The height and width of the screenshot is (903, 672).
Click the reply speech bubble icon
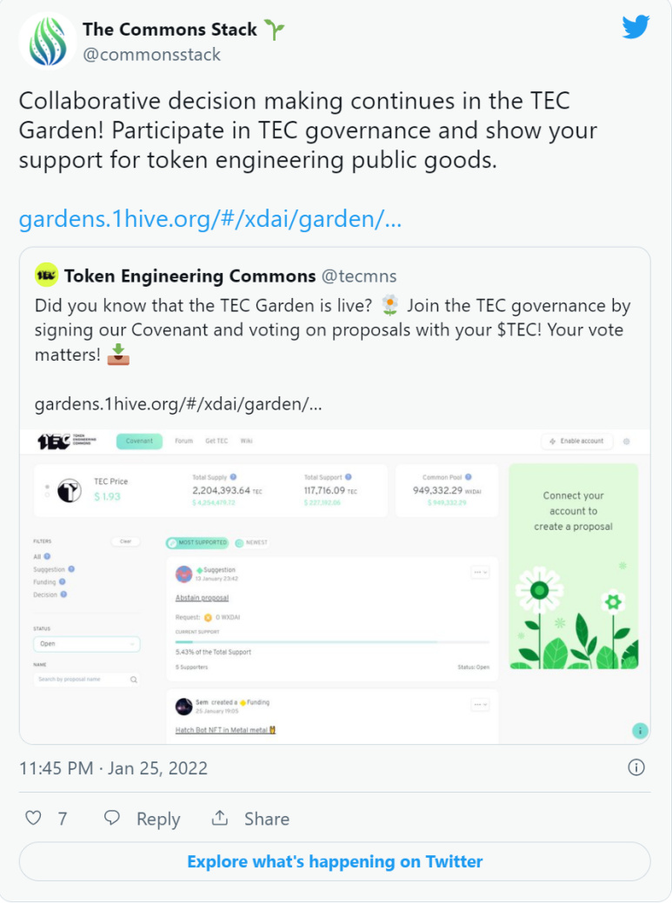112,818
